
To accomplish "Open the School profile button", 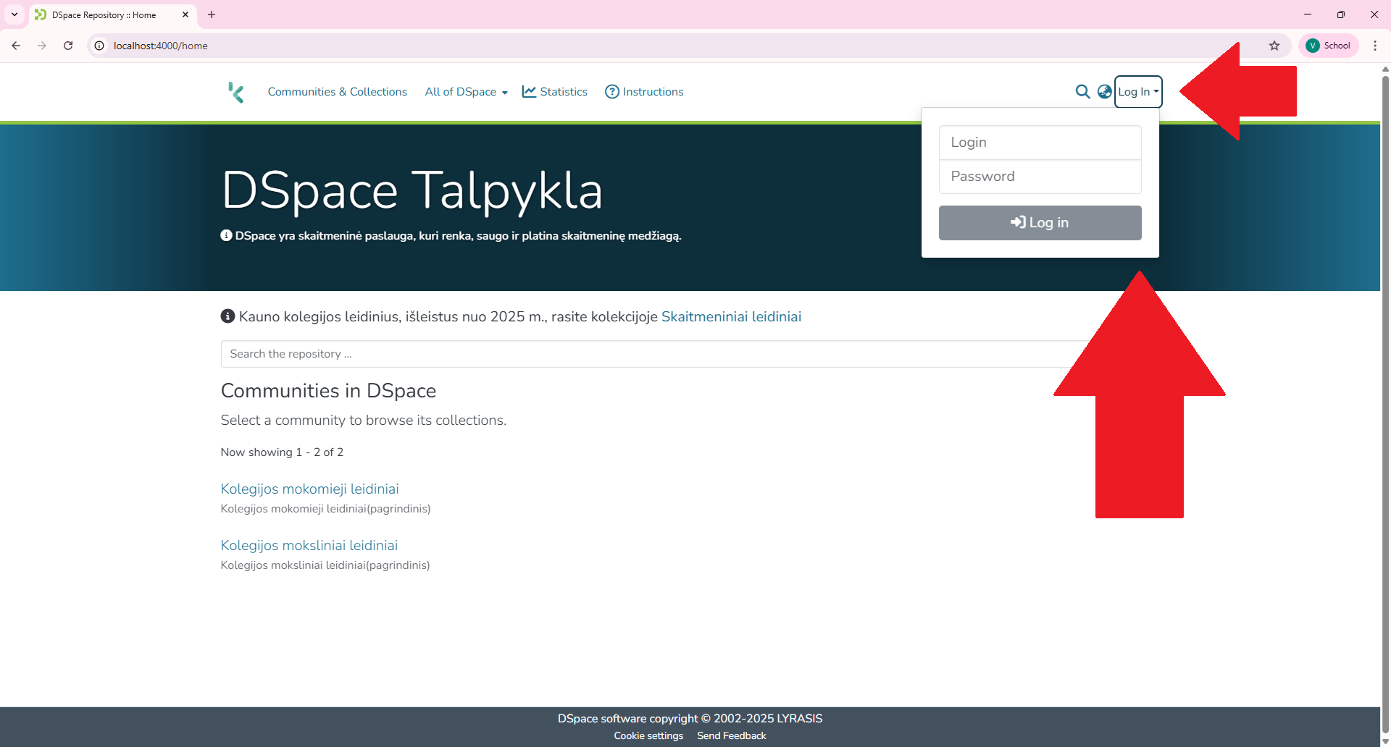I will click(x=1329, y=46).
